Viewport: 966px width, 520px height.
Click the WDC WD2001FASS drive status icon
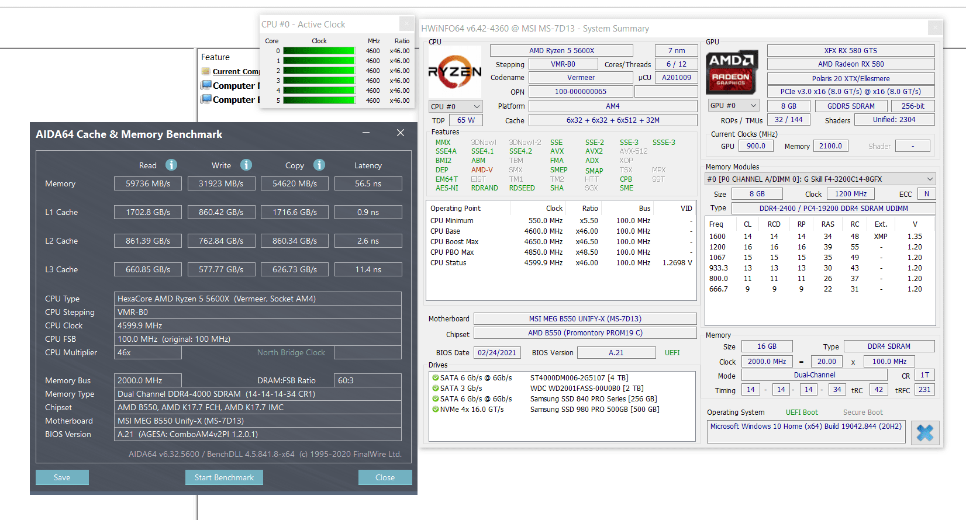(435, 389)
